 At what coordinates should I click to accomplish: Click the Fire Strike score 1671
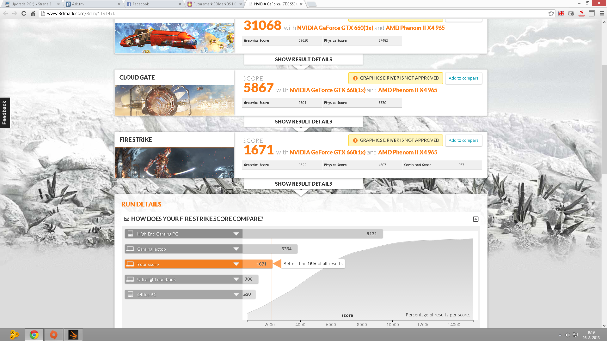(x=259, y=150)
